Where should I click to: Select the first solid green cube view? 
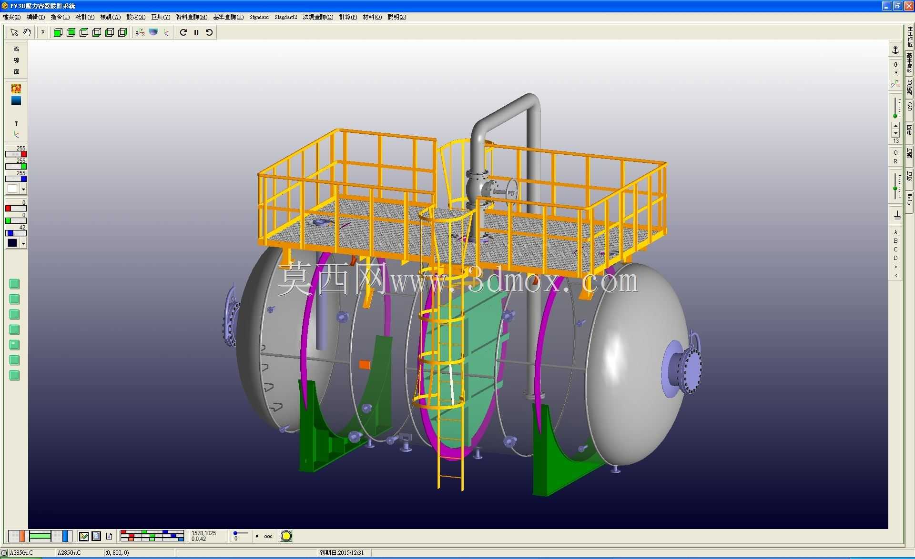[x=58, y=32]
